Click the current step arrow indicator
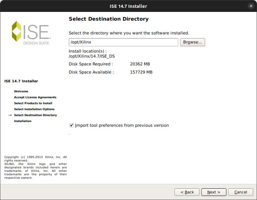Viewport: 257px width, 200px height. point(10,115)
